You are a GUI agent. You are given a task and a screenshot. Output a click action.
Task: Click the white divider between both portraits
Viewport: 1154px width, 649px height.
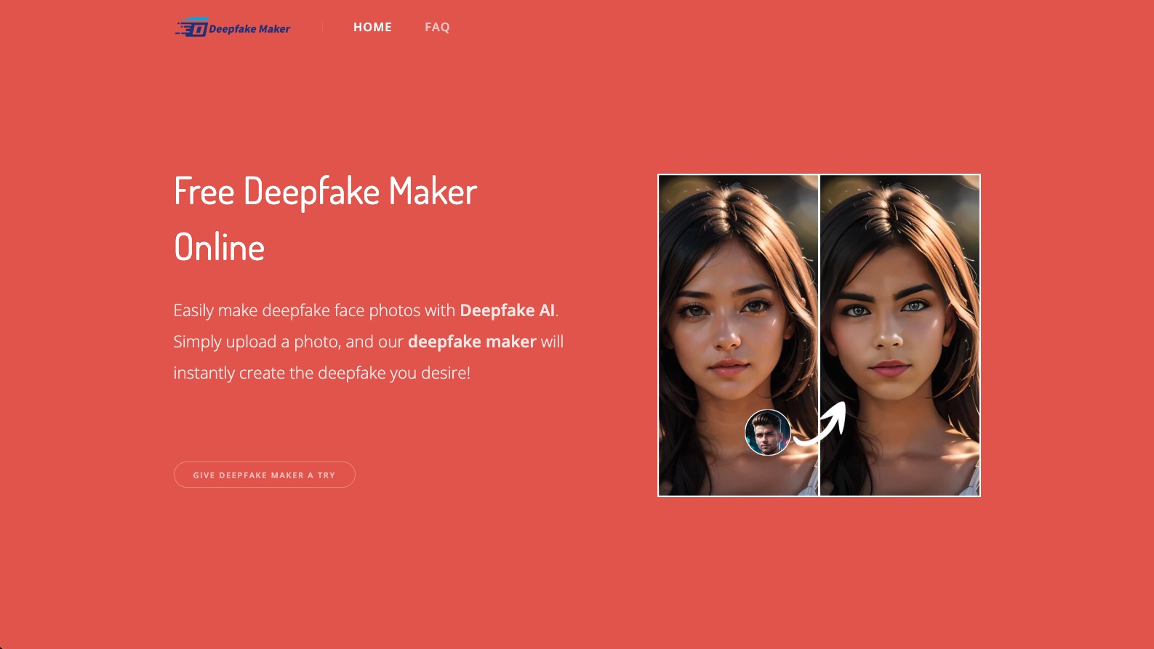pos(819,335)
